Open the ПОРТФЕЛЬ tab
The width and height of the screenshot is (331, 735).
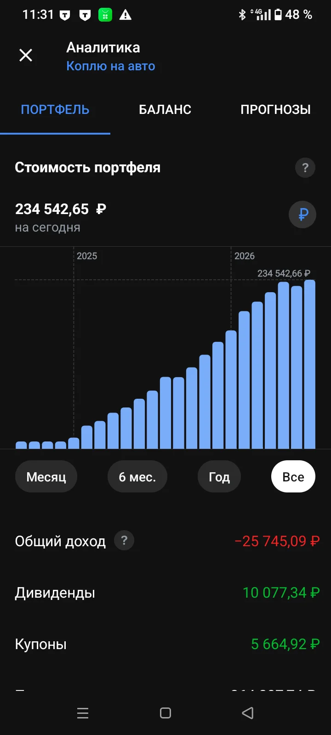pyautogui.click(x=55, y=110)
